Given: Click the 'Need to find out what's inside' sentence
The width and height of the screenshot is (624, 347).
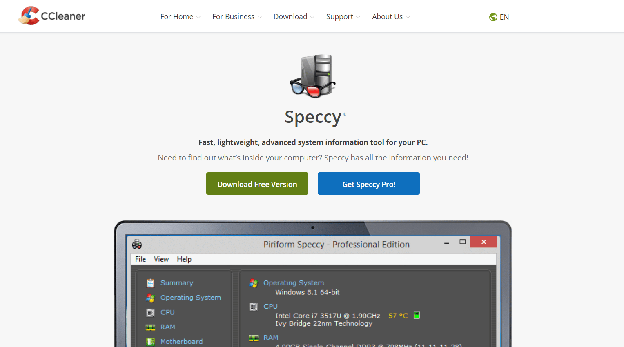Looking at the screenshot, I should point(313,158).
